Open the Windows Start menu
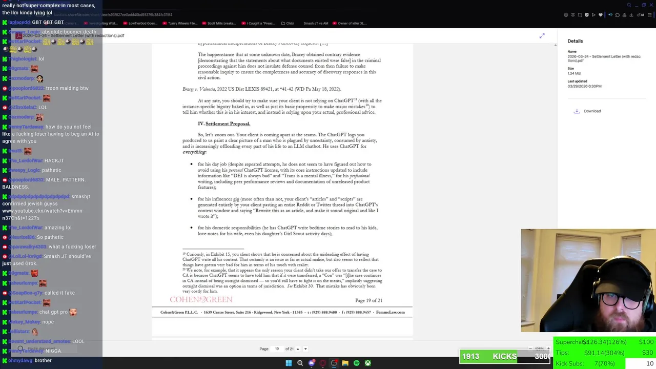Image resolution: width=656 pixels, height=369 pixels. click(x=289, y=363)
